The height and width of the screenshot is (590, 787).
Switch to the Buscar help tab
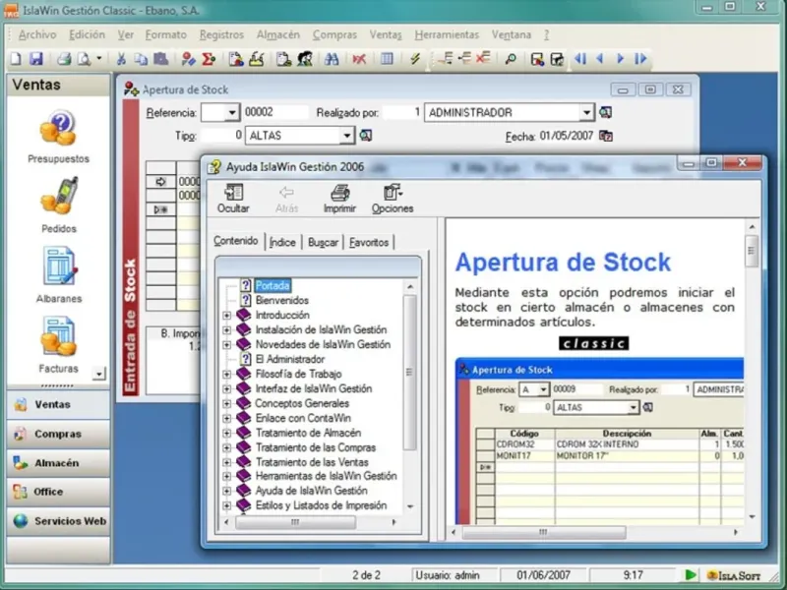coord(323,242)
